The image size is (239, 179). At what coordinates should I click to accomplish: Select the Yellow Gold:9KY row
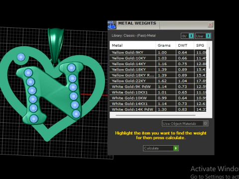coord(158,52)
